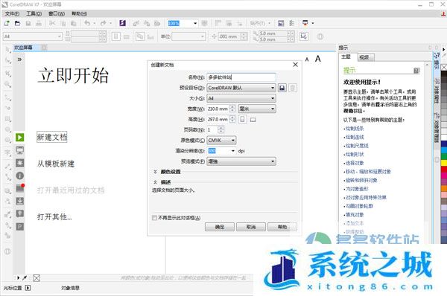447x296 pixels.
Task: Open the 工具 menu
Action: click(34, 13)
